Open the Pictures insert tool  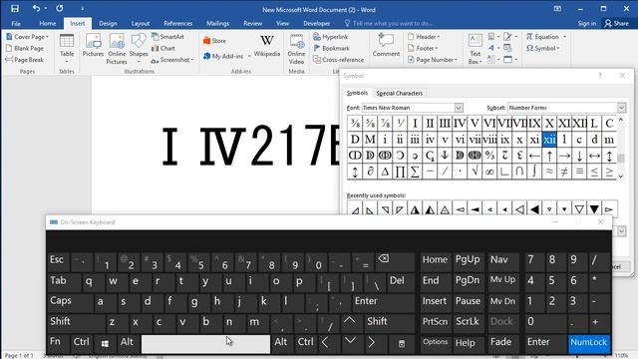tap(93, 46)
